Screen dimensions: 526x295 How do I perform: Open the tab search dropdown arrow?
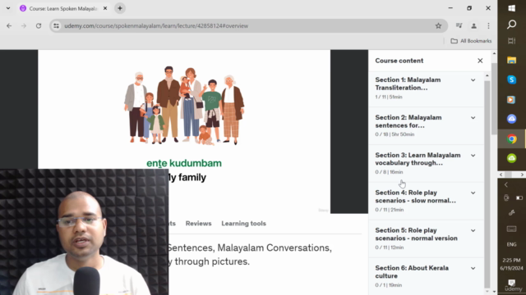coord(8,8)
